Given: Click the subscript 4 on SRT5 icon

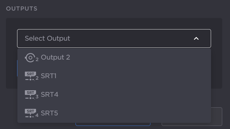Looking at the screenshot, I should [x=37, y=115].
